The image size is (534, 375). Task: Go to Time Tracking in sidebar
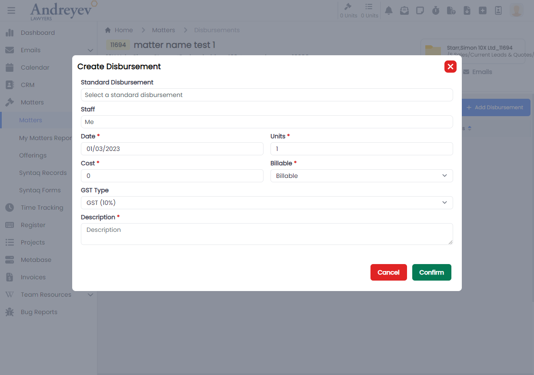(42, 208)
